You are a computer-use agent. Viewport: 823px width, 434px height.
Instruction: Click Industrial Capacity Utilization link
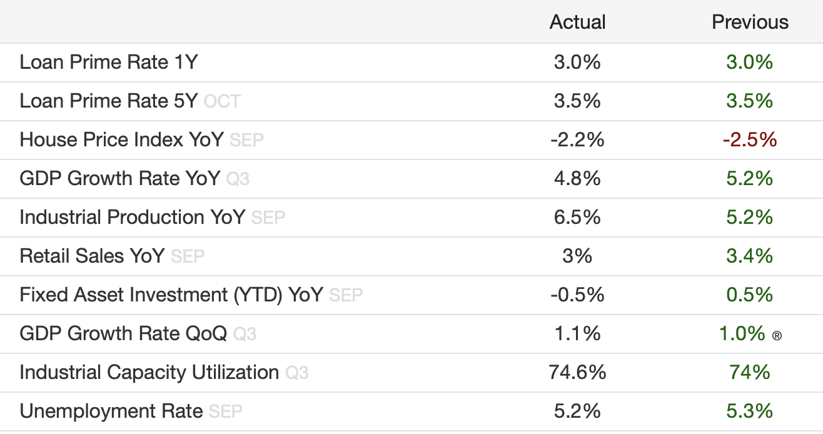pos(149,372)
